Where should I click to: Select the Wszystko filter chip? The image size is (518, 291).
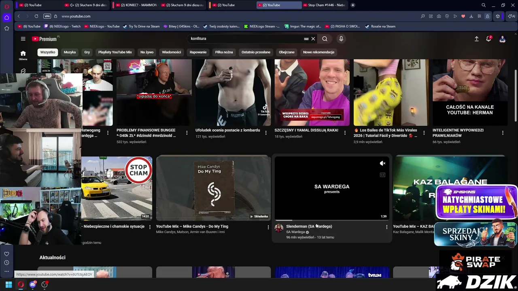48,52
